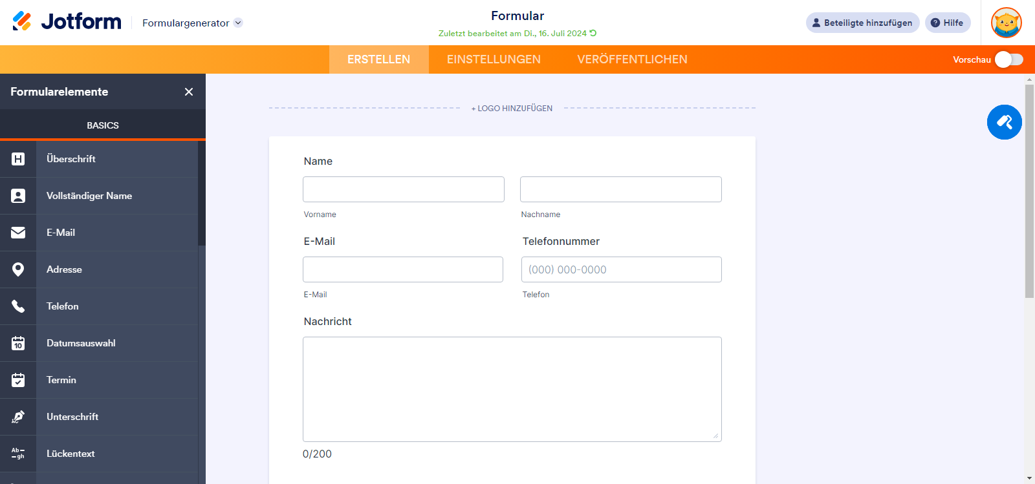Open Hilfe from the top bar
This screenshot has height=484, width=1035.
(948, 22)
